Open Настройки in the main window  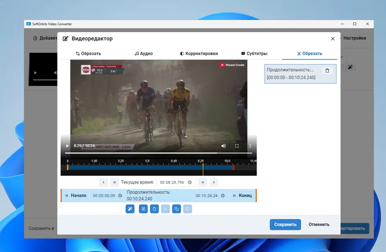pyautogui.click(x=354, y=38)
